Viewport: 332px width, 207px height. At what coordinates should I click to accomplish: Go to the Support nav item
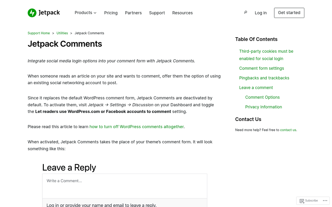(x=157, y=13)
